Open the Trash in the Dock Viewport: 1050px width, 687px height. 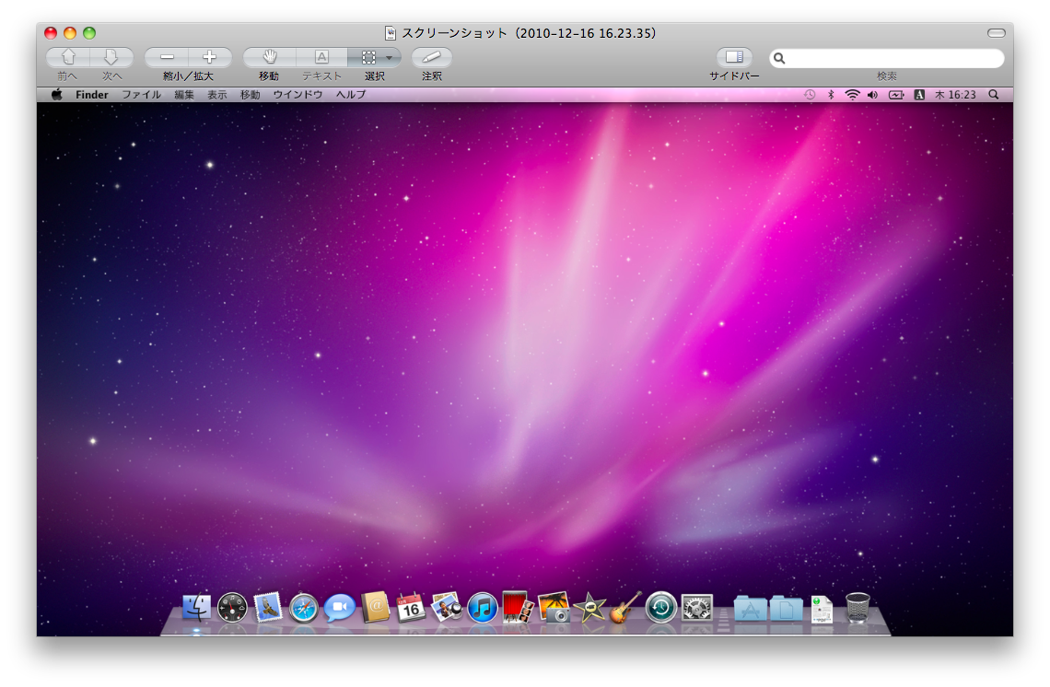point(857,608)
